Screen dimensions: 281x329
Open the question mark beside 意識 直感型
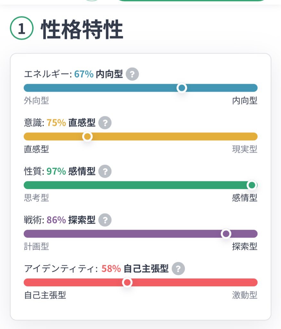(x=105, y=123)
